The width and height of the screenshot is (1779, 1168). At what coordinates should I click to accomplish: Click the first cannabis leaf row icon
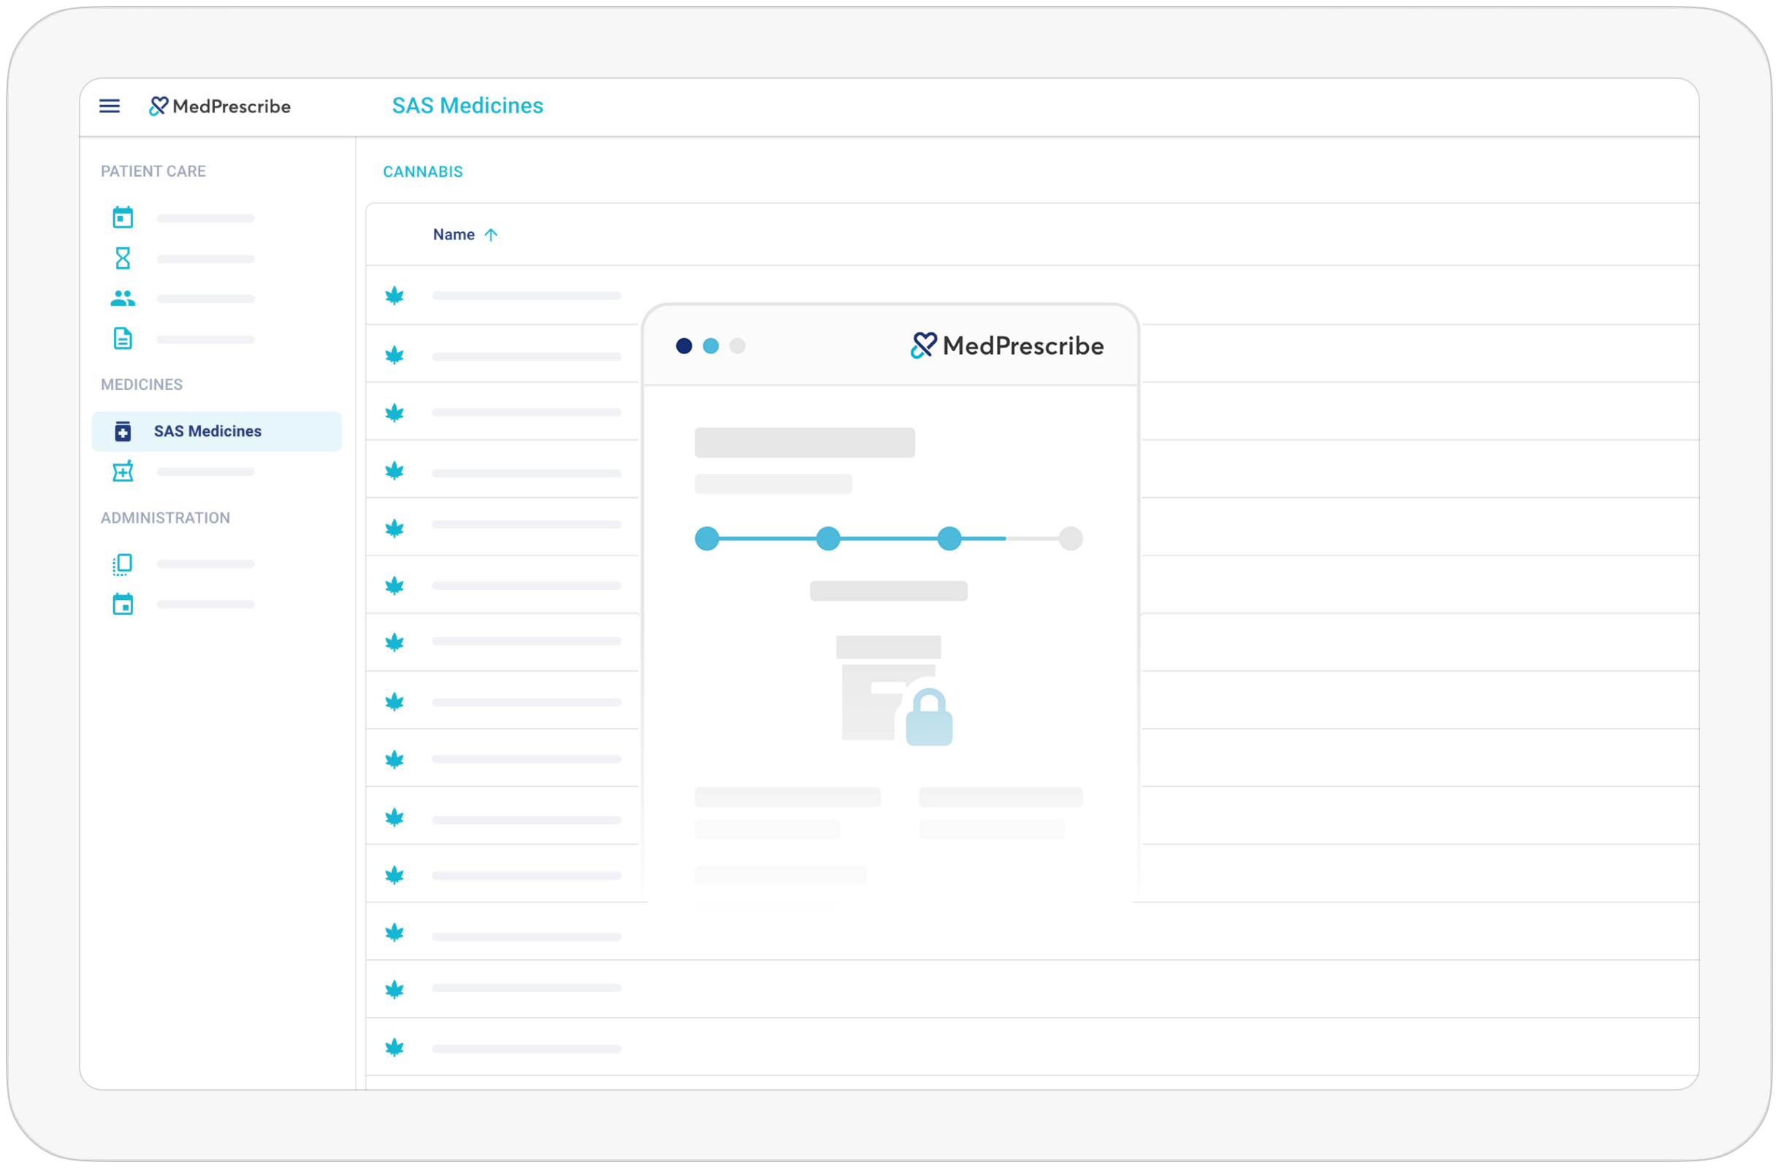[394, 296]
